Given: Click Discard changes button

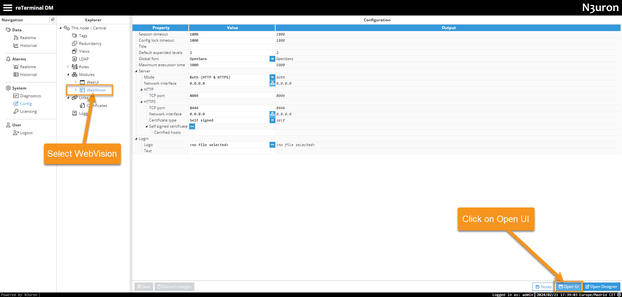Looking at the screenshot, I should 174,287.
